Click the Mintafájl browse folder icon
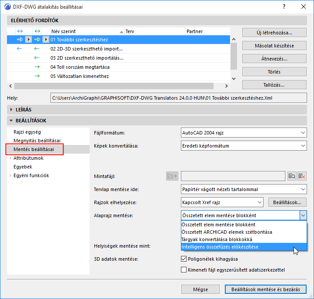 point(172,176)
